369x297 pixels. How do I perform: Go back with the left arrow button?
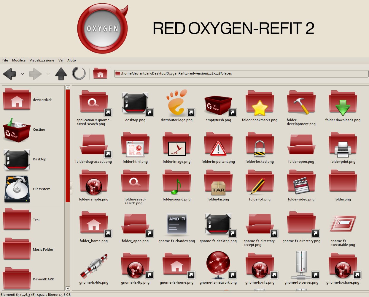[x=9, y=74]
